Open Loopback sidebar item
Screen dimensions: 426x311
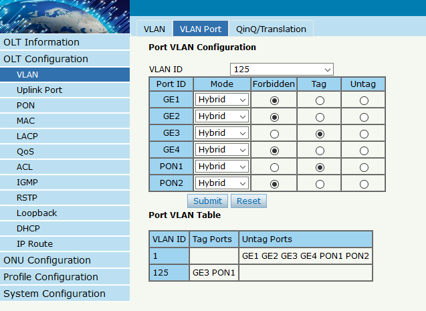point(65,213)
